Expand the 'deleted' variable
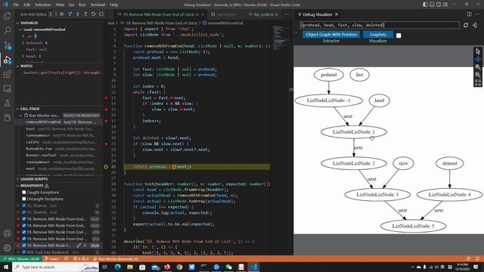Image resolution: width=484 pixels, height=272 pixels. (23, 43)
